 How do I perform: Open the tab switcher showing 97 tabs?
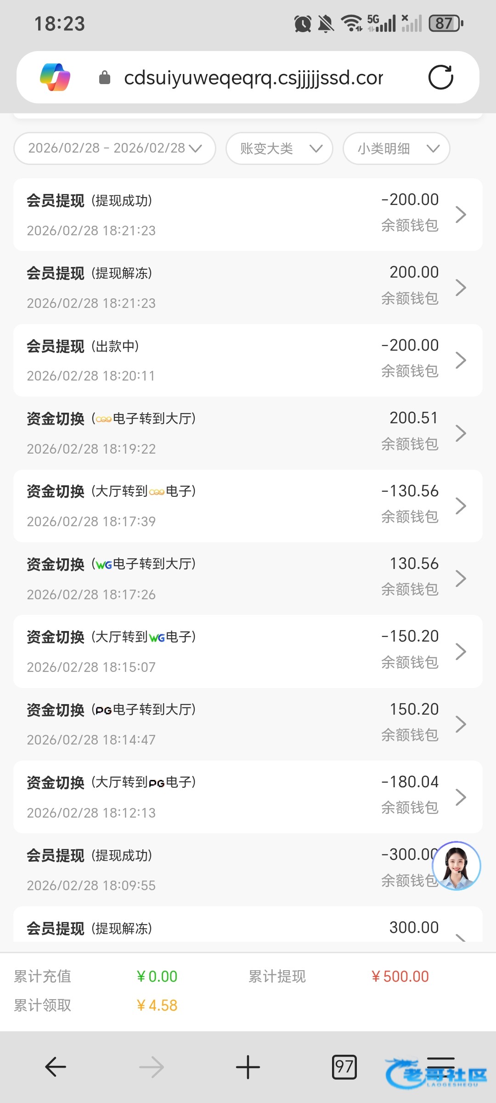tap(344, 1067)
